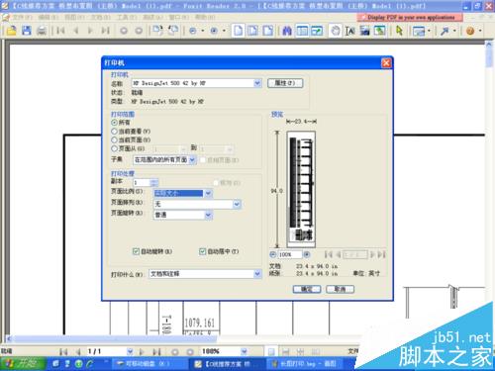Select the 当前查看 (current view) radio button
Screen dimensions: 495x371
coord(114,132)
